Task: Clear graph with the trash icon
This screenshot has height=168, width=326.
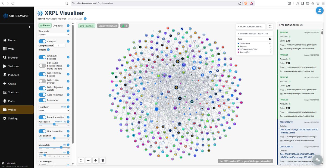Action: coord(103,160)
